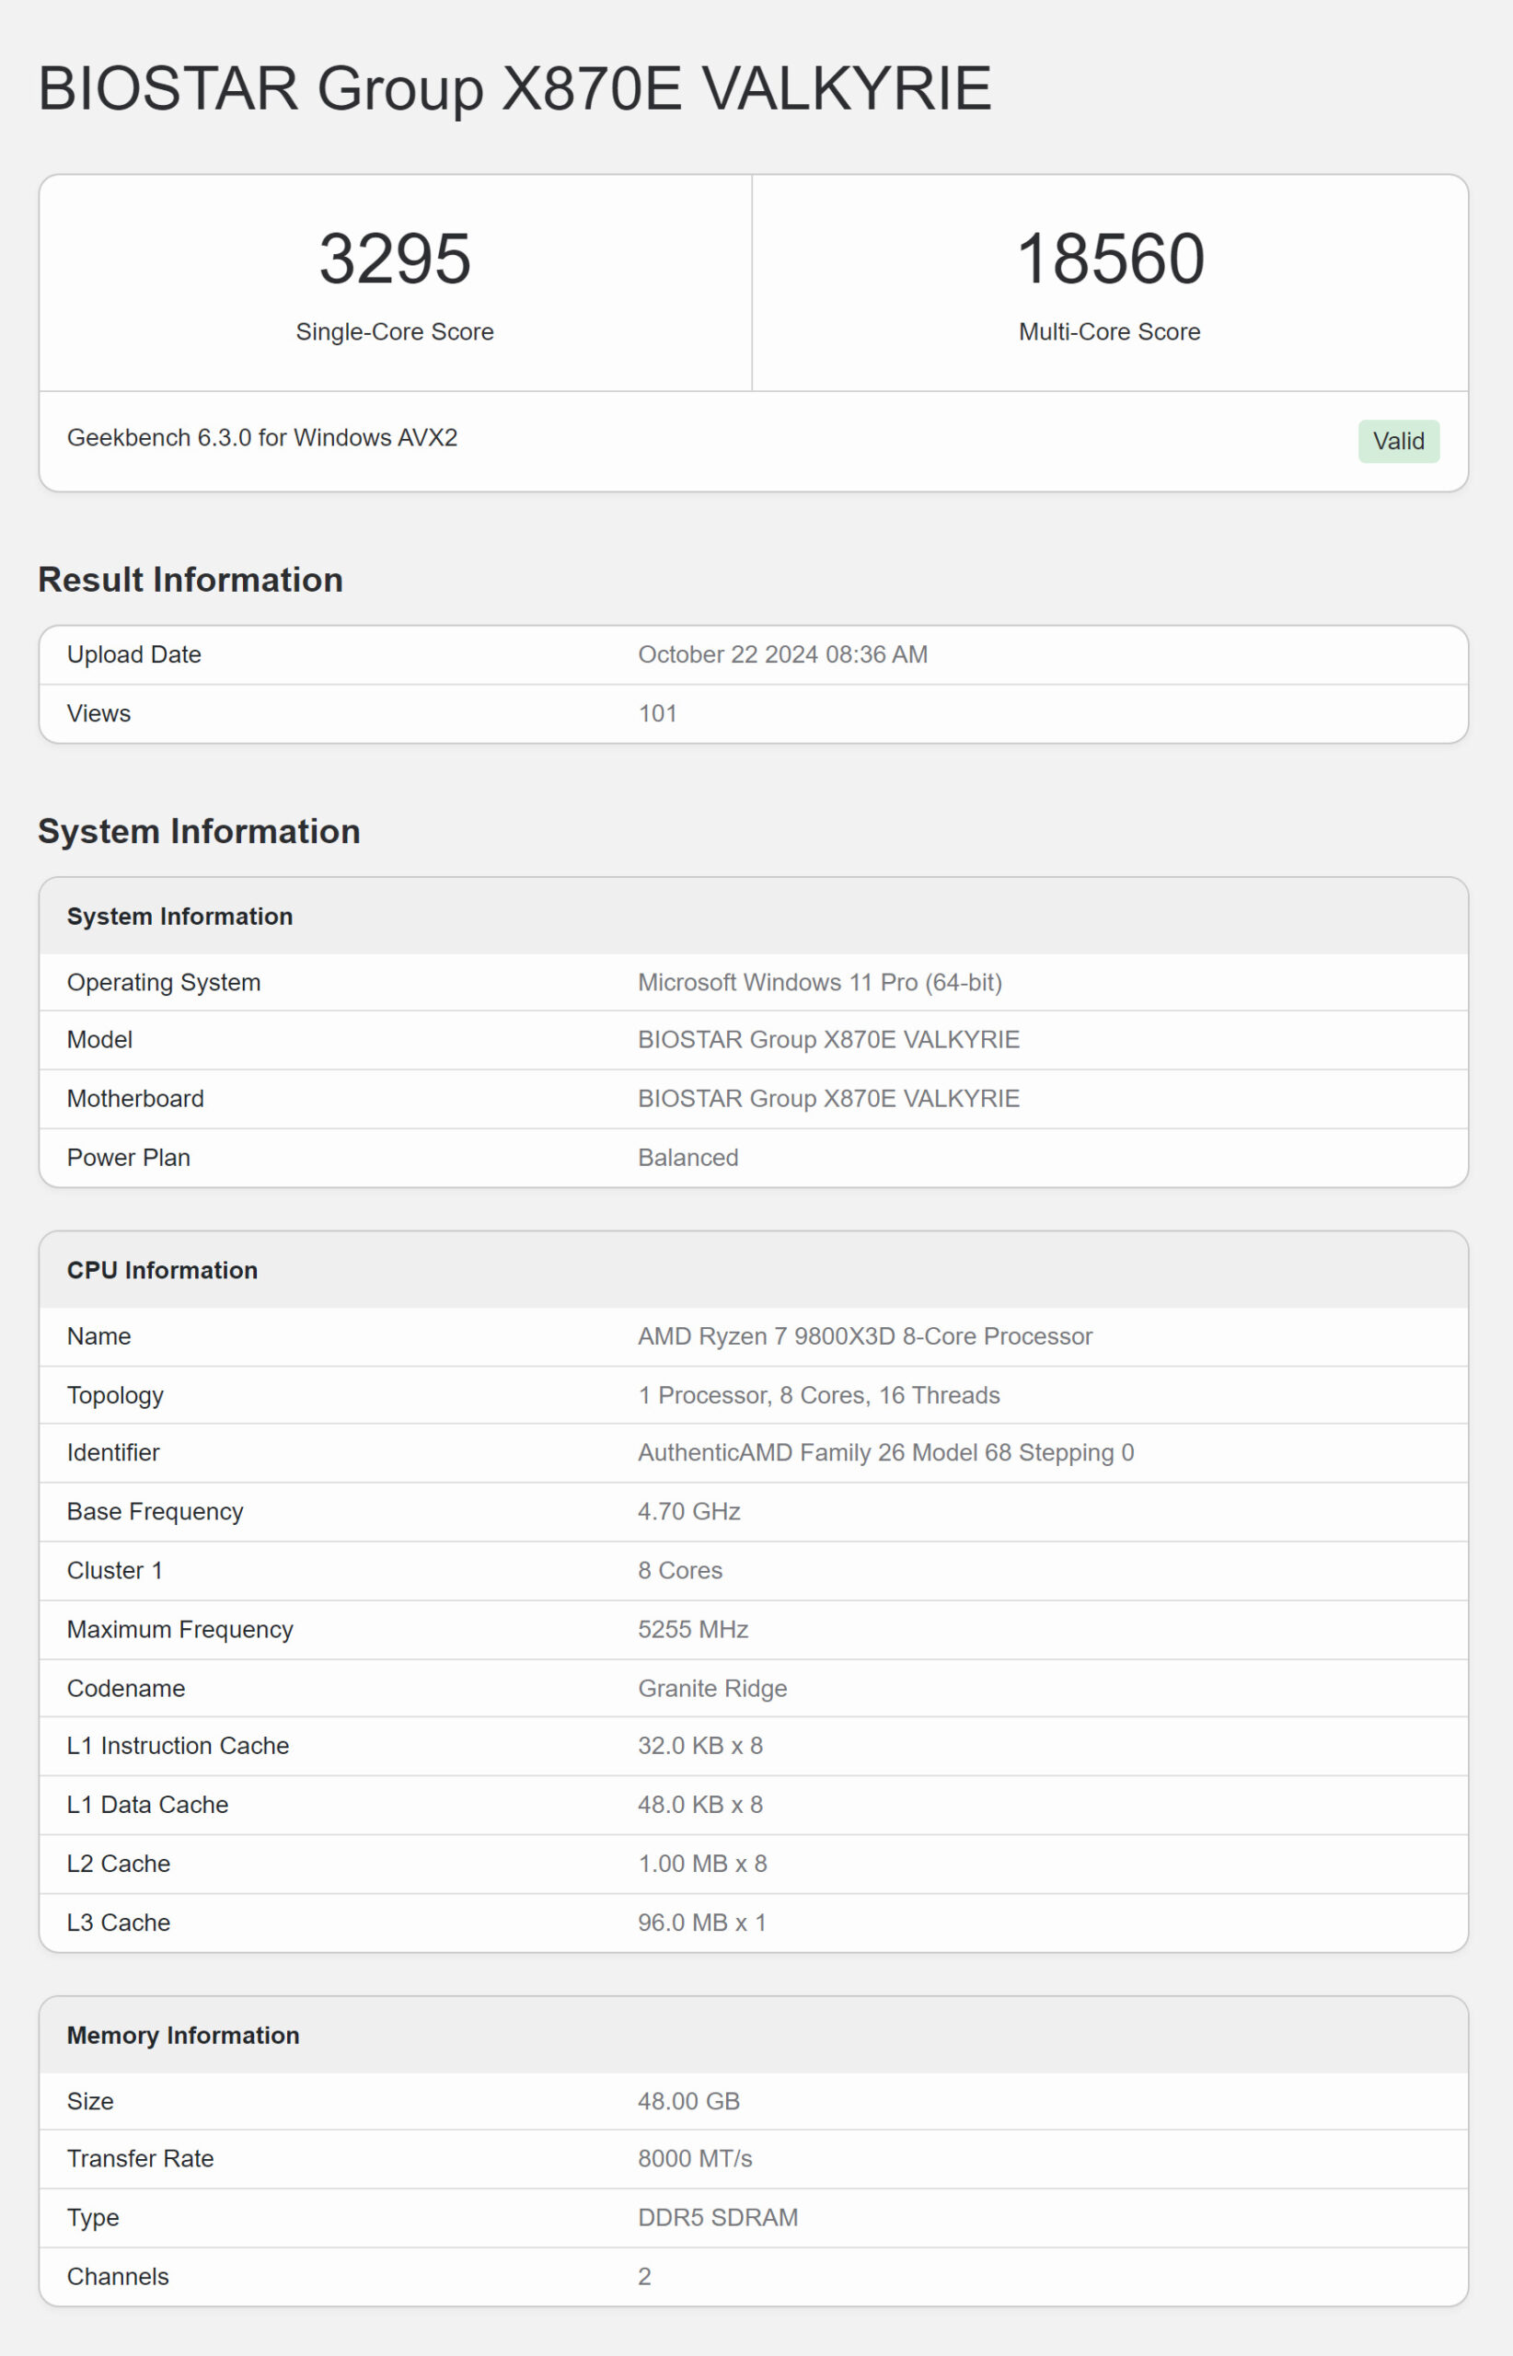Click the Transfer Rate value 8000 MT/s
Image resolution: width=1513 pixels, height=2356 pixels.
[x=695, y=2157]
